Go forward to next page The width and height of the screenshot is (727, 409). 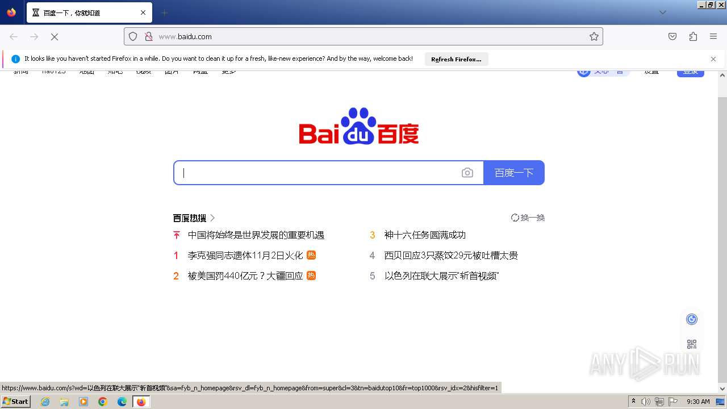[x=34, y=36]
